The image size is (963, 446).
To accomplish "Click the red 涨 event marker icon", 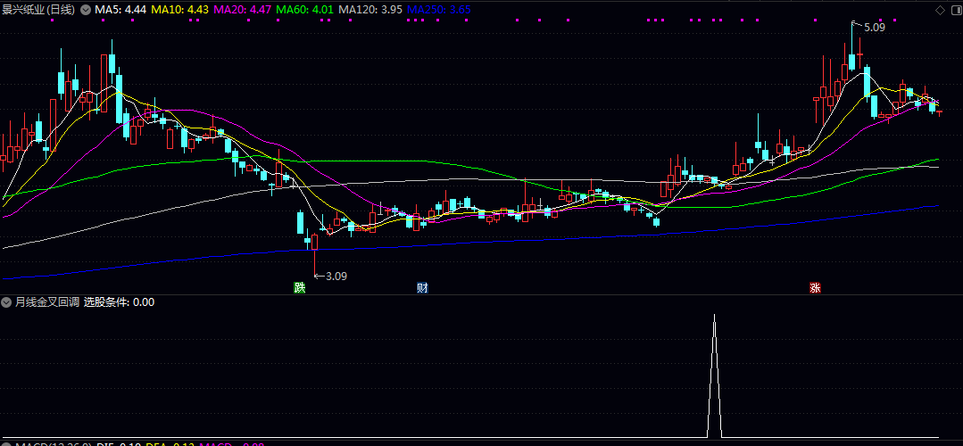I will click(815, 288).
